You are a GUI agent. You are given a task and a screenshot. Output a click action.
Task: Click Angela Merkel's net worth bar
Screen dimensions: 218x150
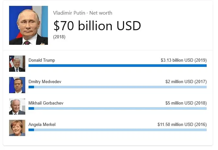[118, 130]
